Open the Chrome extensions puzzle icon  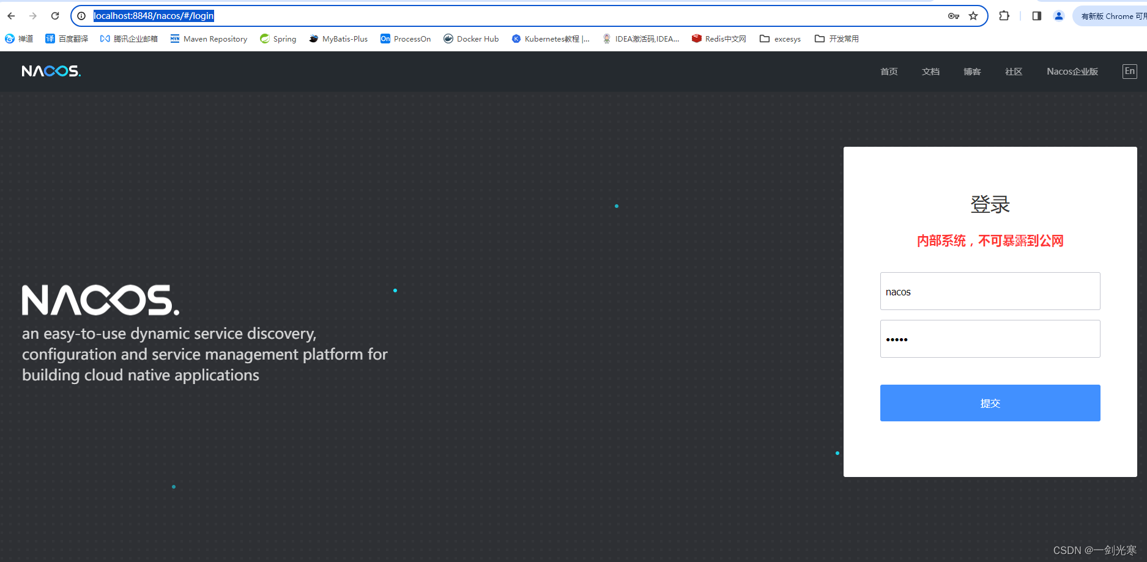(1004, 16)
